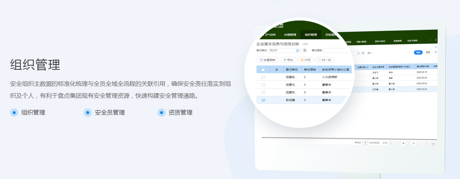Go to first page icon
Viewport: 460px width, 179px height.
pyautogui.click(x=391, y=143)
